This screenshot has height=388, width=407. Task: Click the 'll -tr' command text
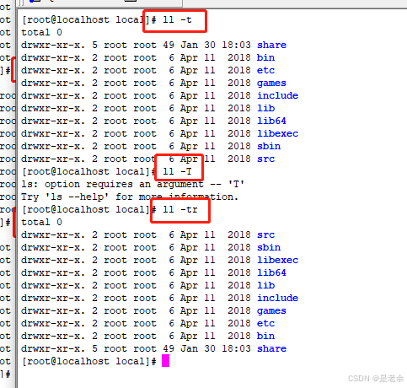pyautogui.click(x=180, y=210)
